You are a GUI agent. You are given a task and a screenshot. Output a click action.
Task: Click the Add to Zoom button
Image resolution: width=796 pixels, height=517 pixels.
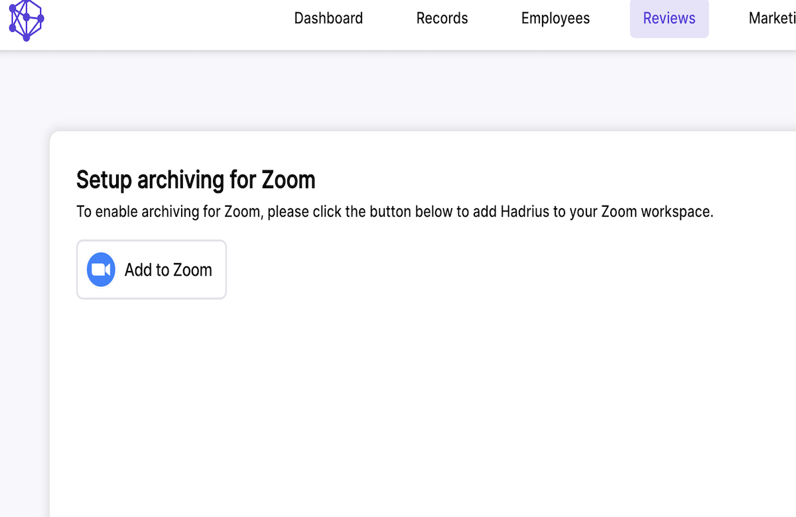coord(151,269)
